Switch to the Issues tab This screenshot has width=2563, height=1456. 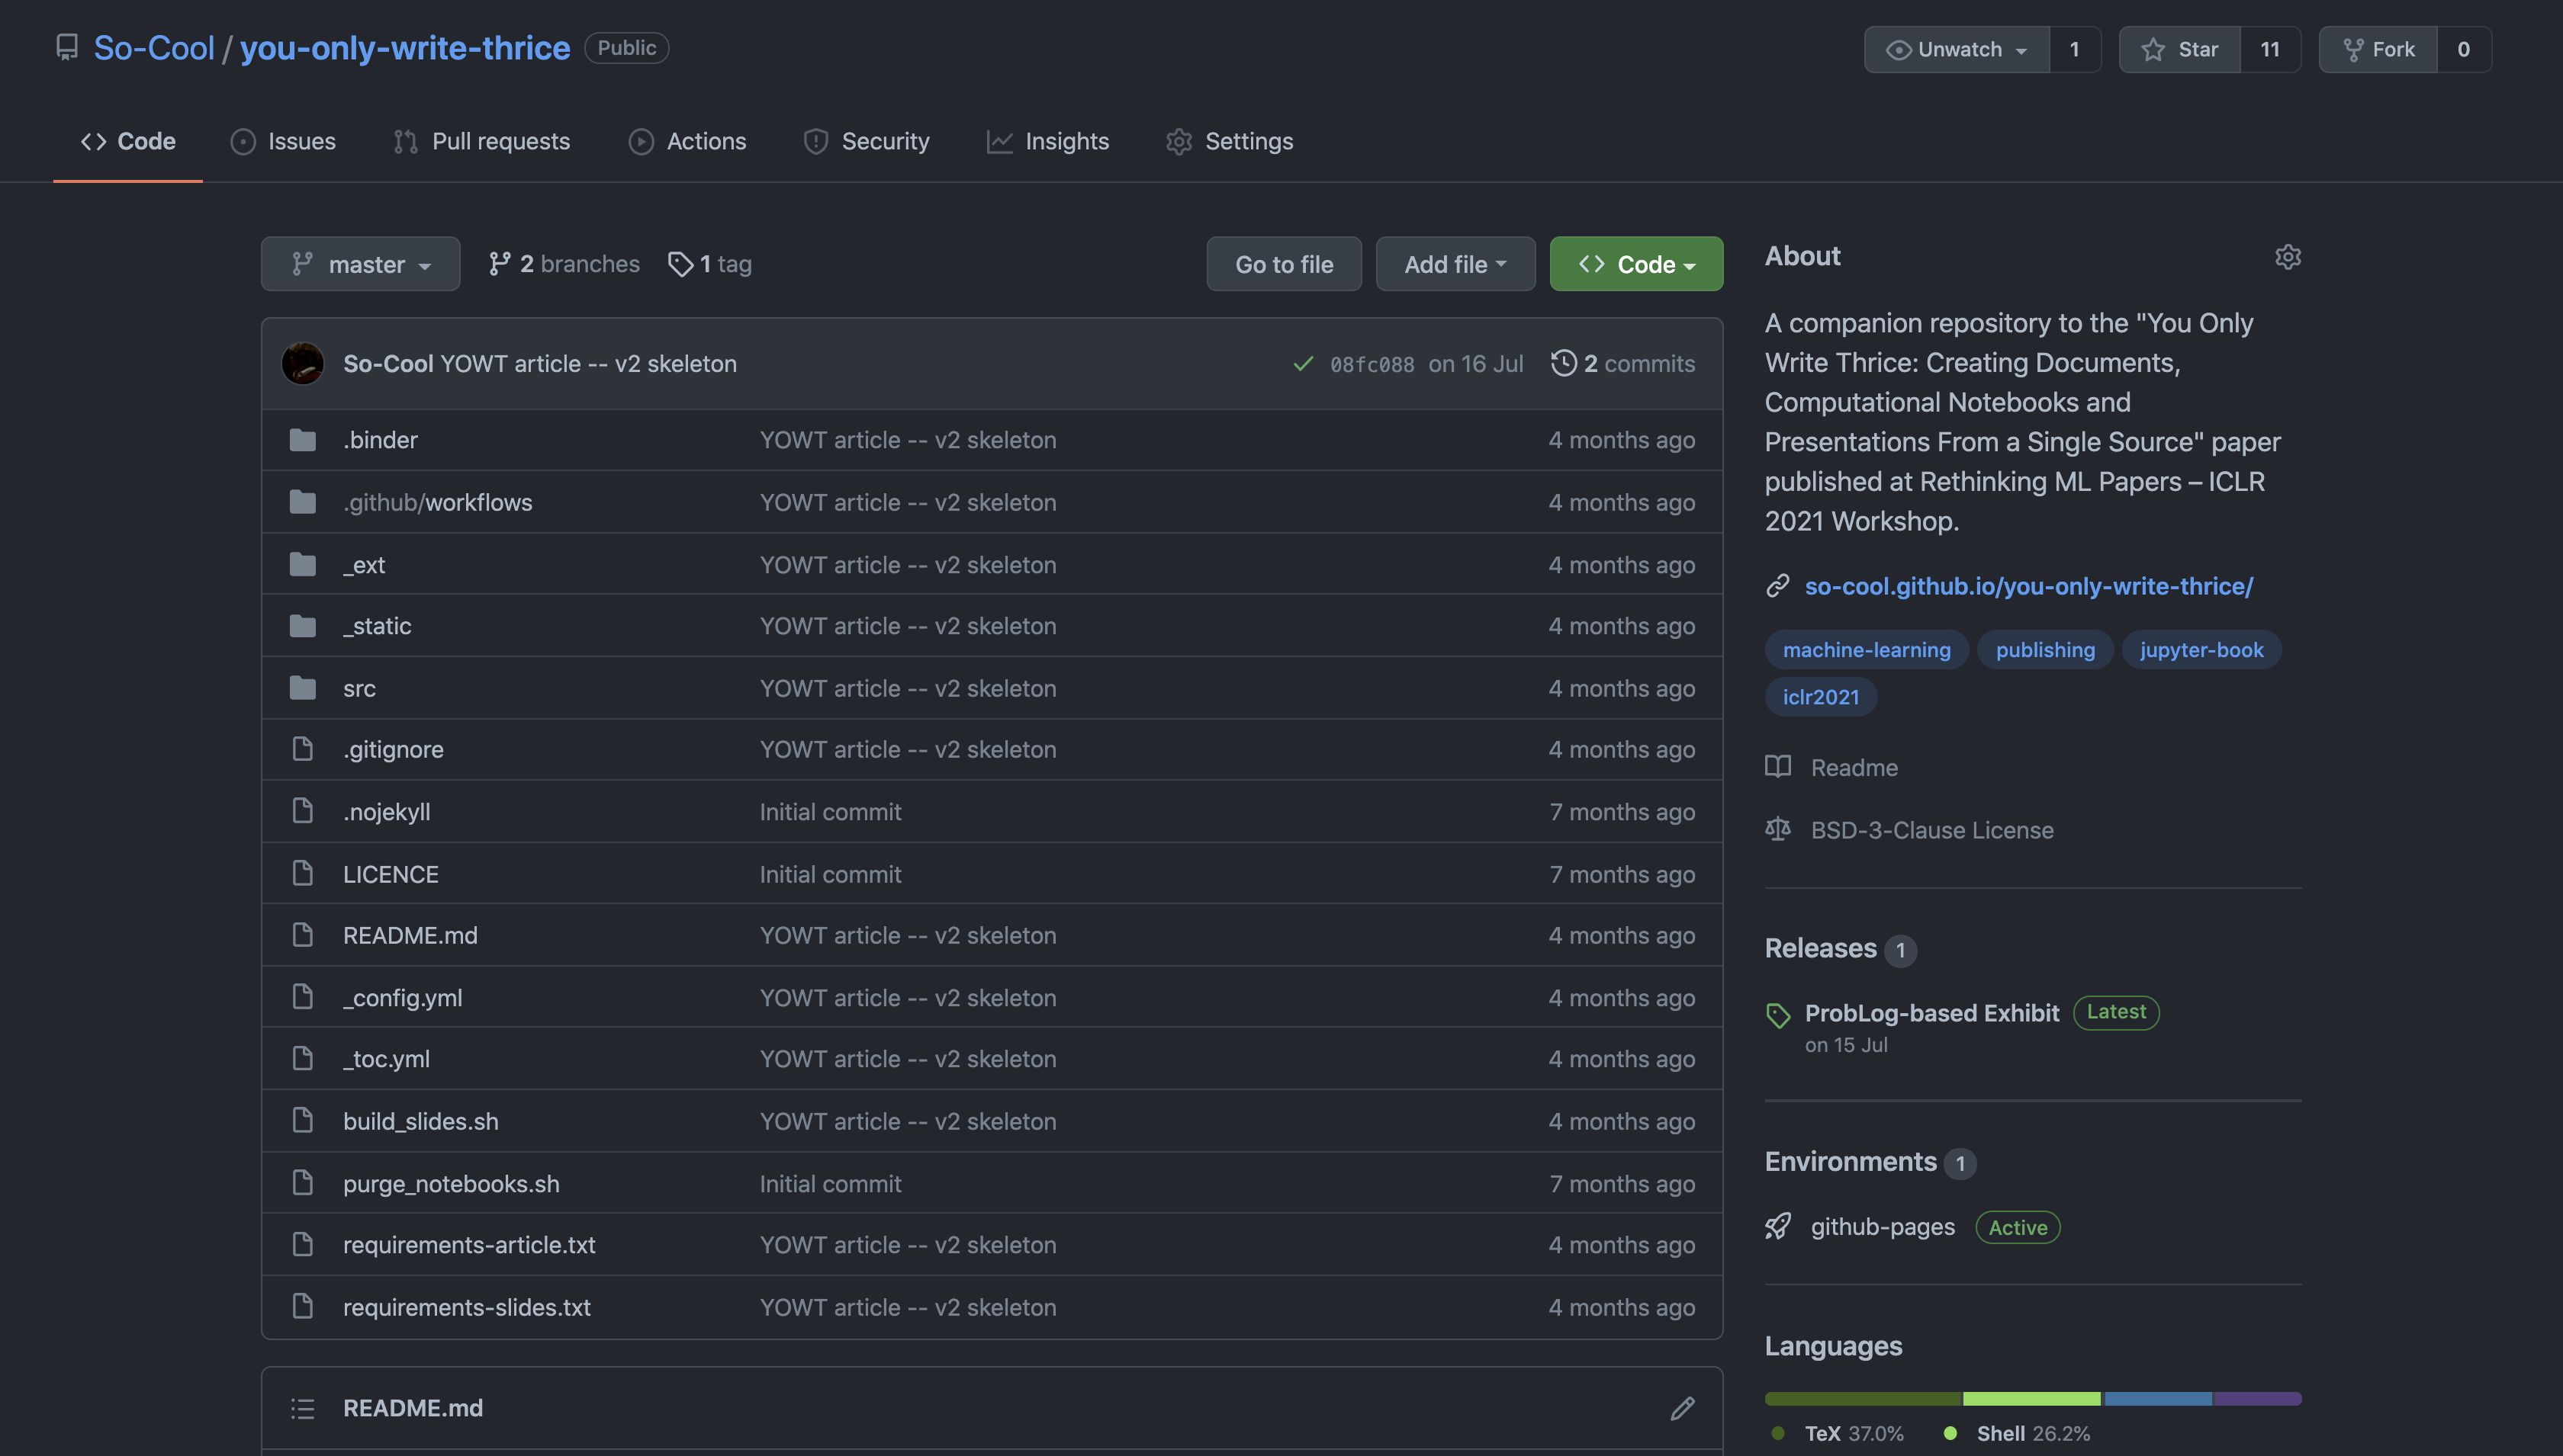[x=283, y=141]
